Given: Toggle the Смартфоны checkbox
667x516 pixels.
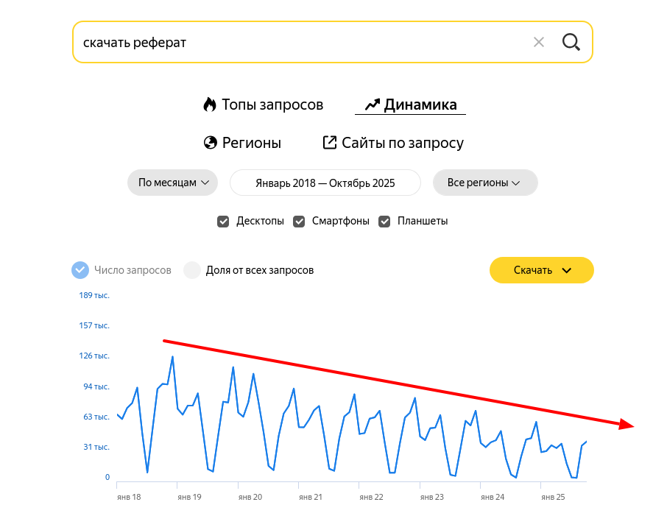Looking at the screenshot, I should 299,221.
